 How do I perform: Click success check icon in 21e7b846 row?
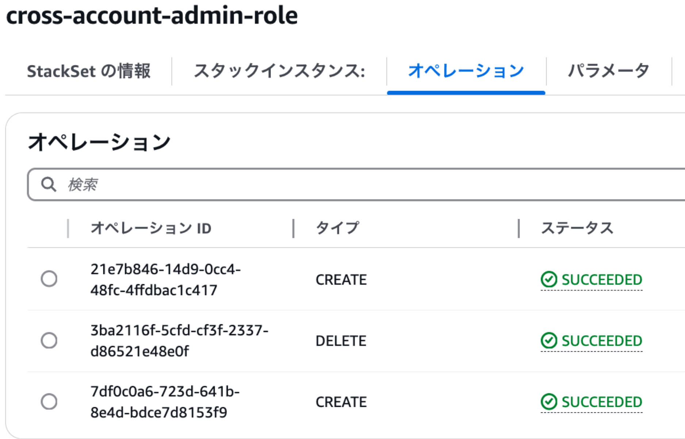tap(549, 280)
